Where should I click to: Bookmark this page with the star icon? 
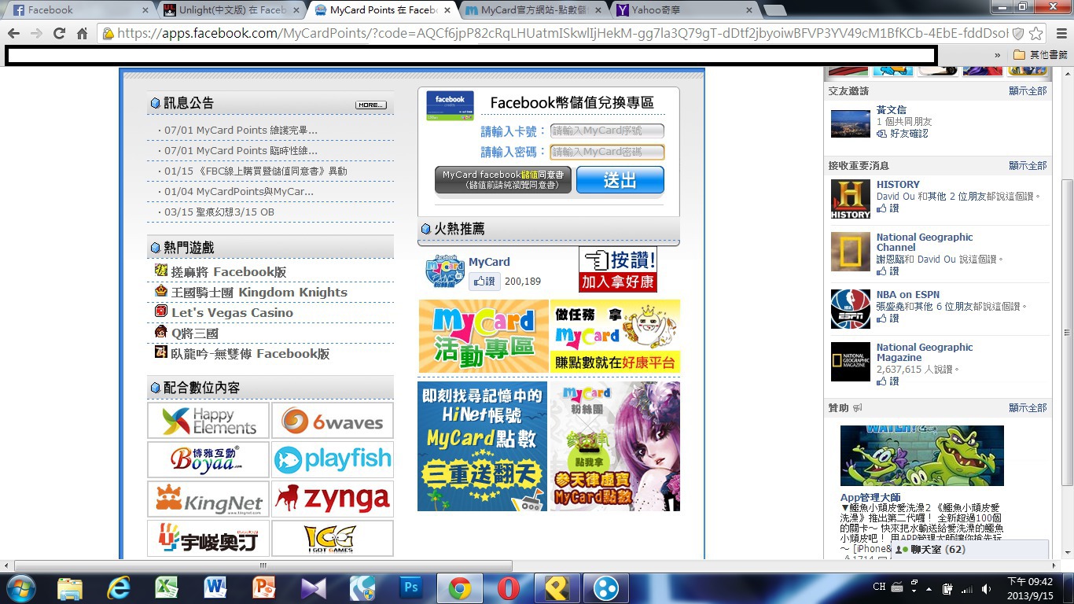coord(1036,33)
